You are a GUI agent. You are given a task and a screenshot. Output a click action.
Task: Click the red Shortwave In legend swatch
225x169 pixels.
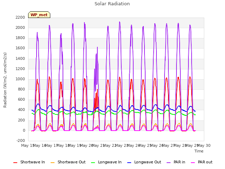pyautogui.click(x=15, y=163)
